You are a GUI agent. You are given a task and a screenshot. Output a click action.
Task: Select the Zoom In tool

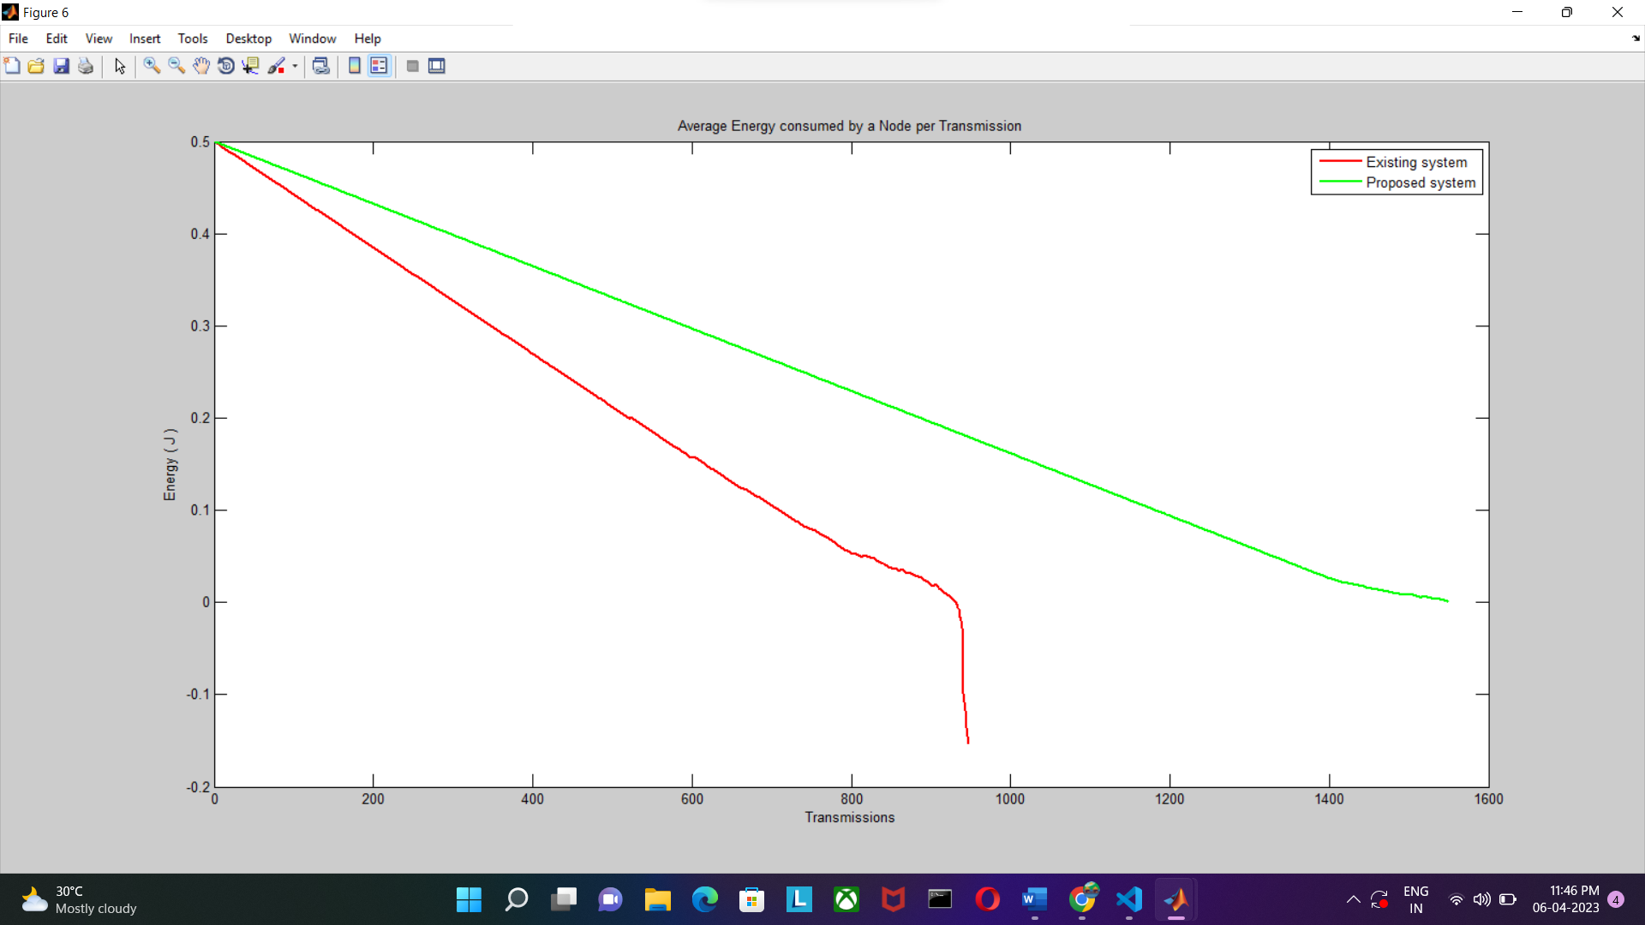coord(153,66)
